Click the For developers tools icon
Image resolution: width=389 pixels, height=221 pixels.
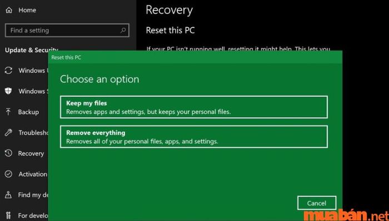click(8, 215)
